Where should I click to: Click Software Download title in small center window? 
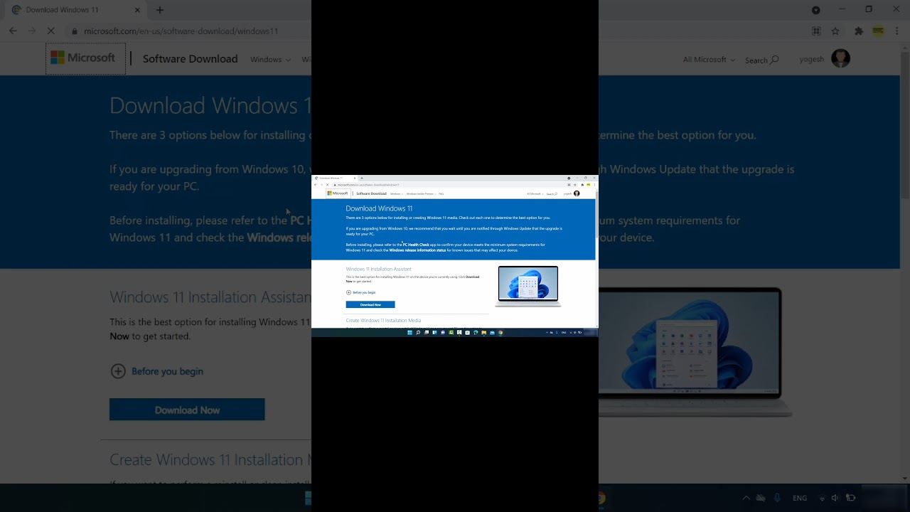(371, 193)
